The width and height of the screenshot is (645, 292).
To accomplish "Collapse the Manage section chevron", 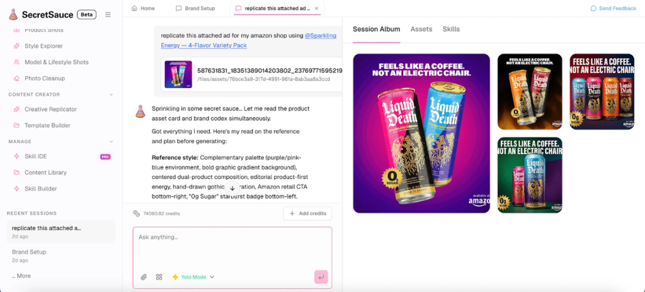I will point(111,142).
